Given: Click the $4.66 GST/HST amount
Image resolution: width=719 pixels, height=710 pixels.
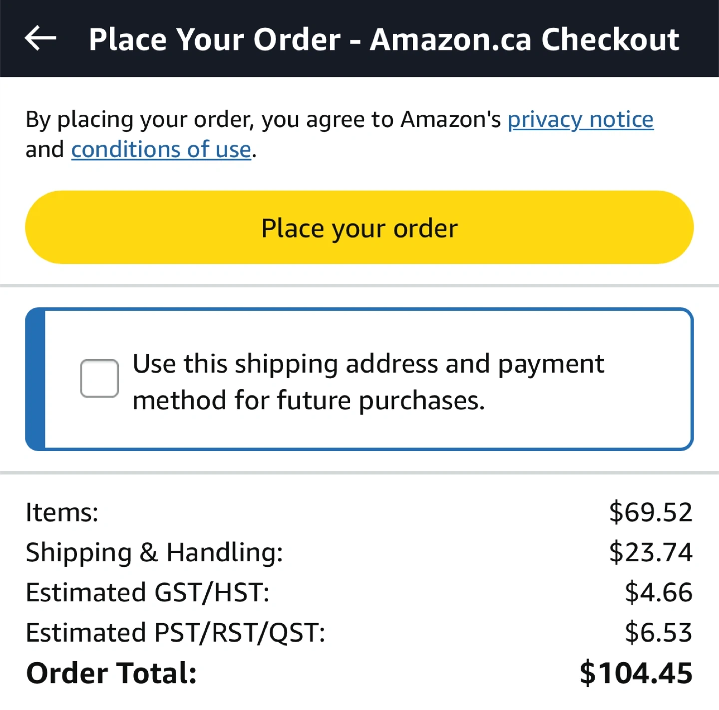Looking at the screenshot, I should point(658,593).
